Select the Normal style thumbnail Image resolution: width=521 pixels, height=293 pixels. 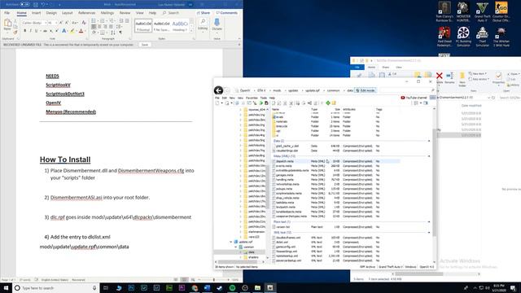pyautogui.click(x=143, y=25)
